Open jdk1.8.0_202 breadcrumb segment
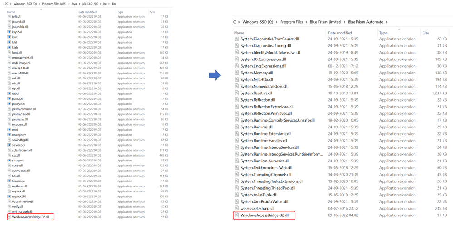This screenshot has width=453, height=225. [x=90, y=4]
